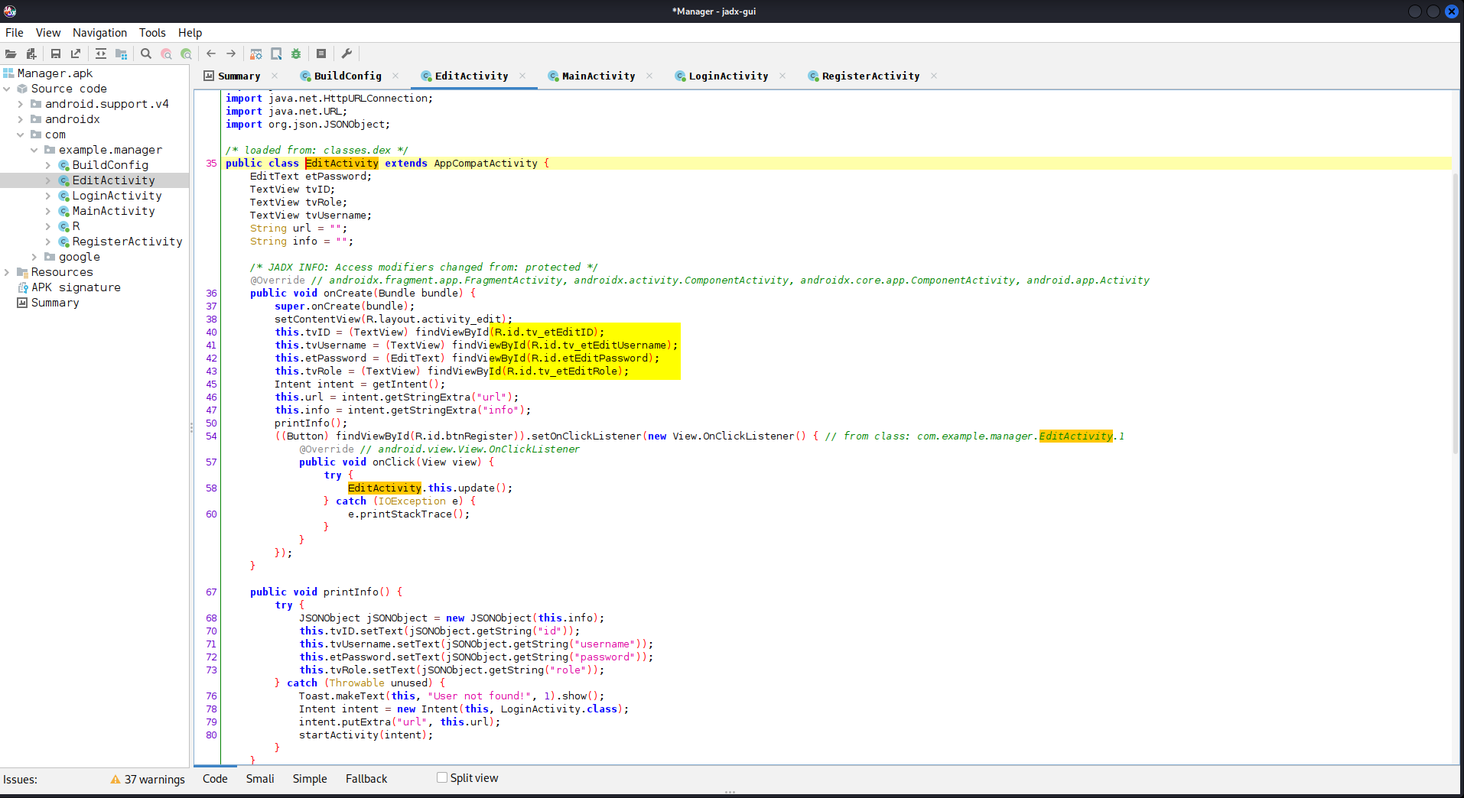Collapse the example.manager package
The image size is (1464, 798).
[x=34, y=150]
